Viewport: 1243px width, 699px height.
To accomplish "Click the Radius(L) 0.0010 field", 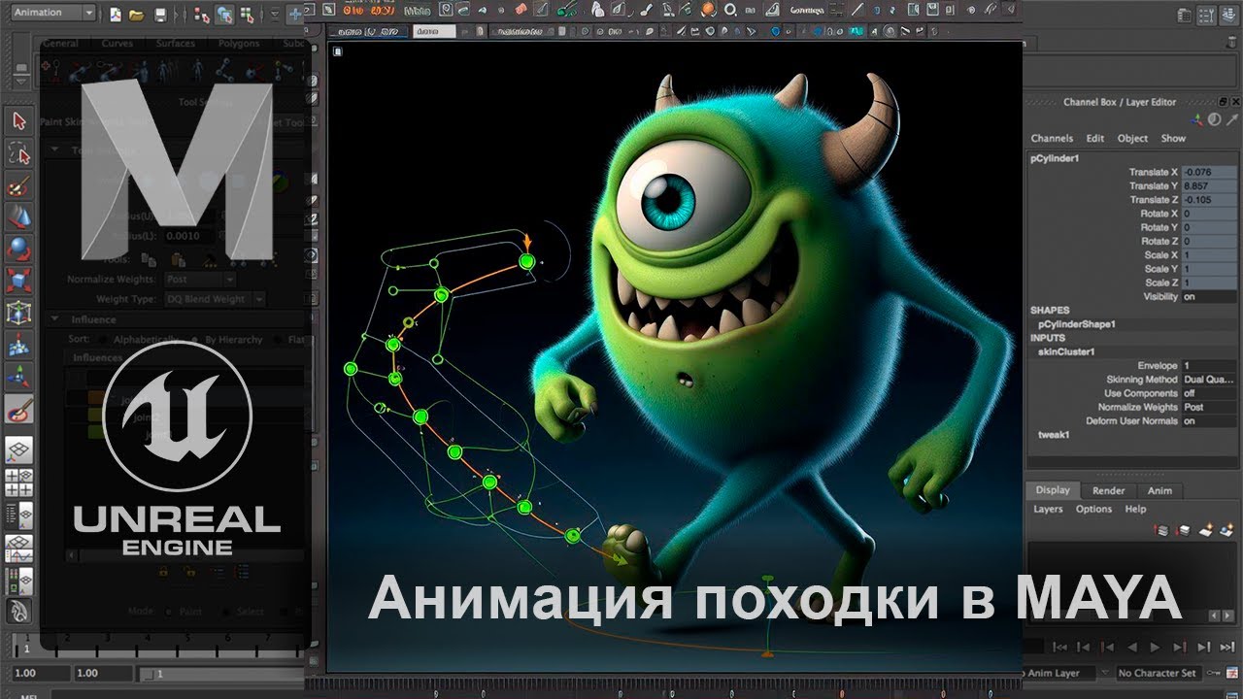I will tap(186, 236).
